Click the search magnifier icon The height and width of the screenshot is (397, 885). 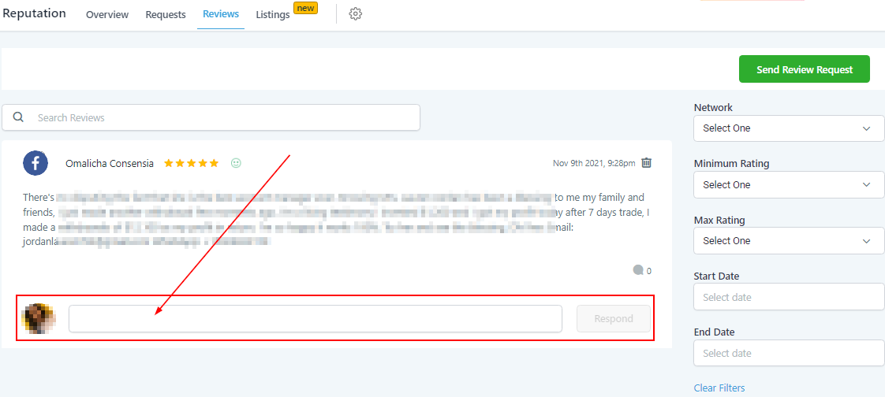(18, 117)
